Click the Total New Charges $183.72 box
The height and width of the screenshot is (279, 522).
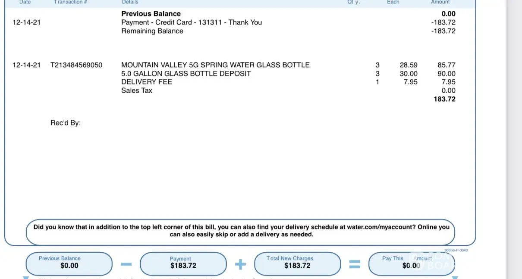[x=297, y=263]
